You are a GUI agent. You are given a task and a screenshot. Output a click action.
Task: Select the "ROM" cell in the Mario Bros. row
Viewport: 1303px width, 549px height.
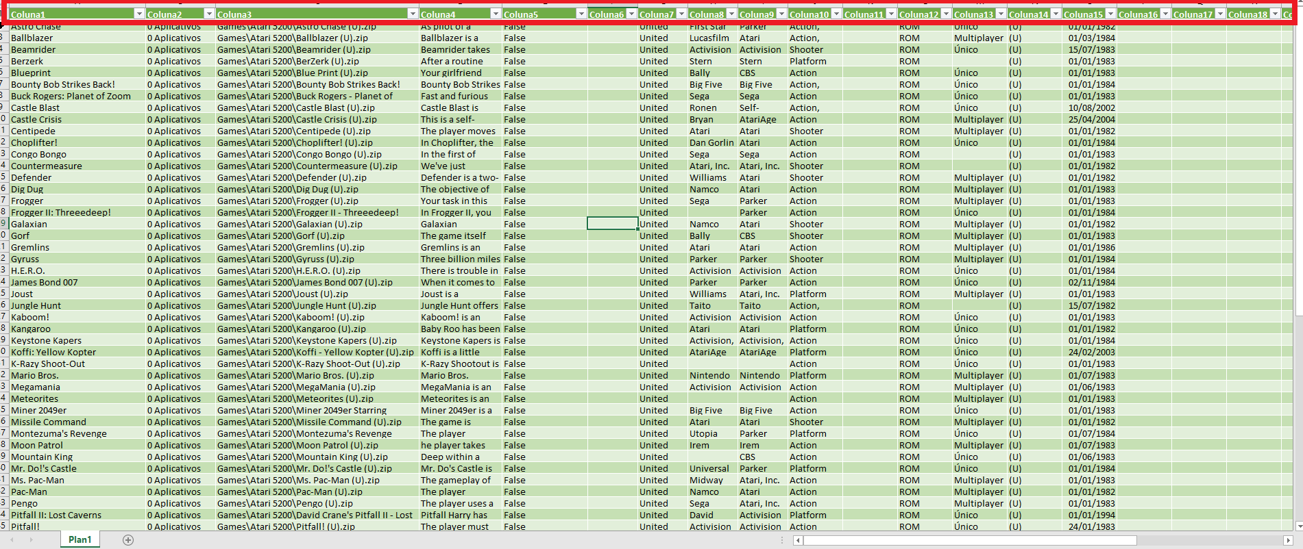(925, 375)
